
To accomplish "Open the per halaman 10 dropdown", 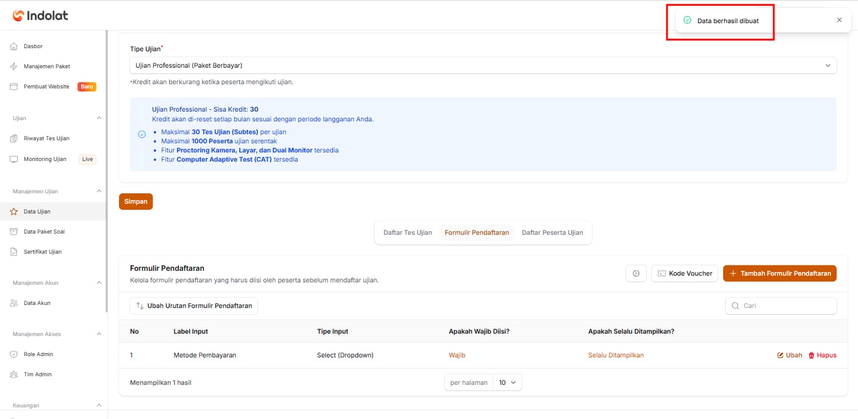I will (507, 382).
